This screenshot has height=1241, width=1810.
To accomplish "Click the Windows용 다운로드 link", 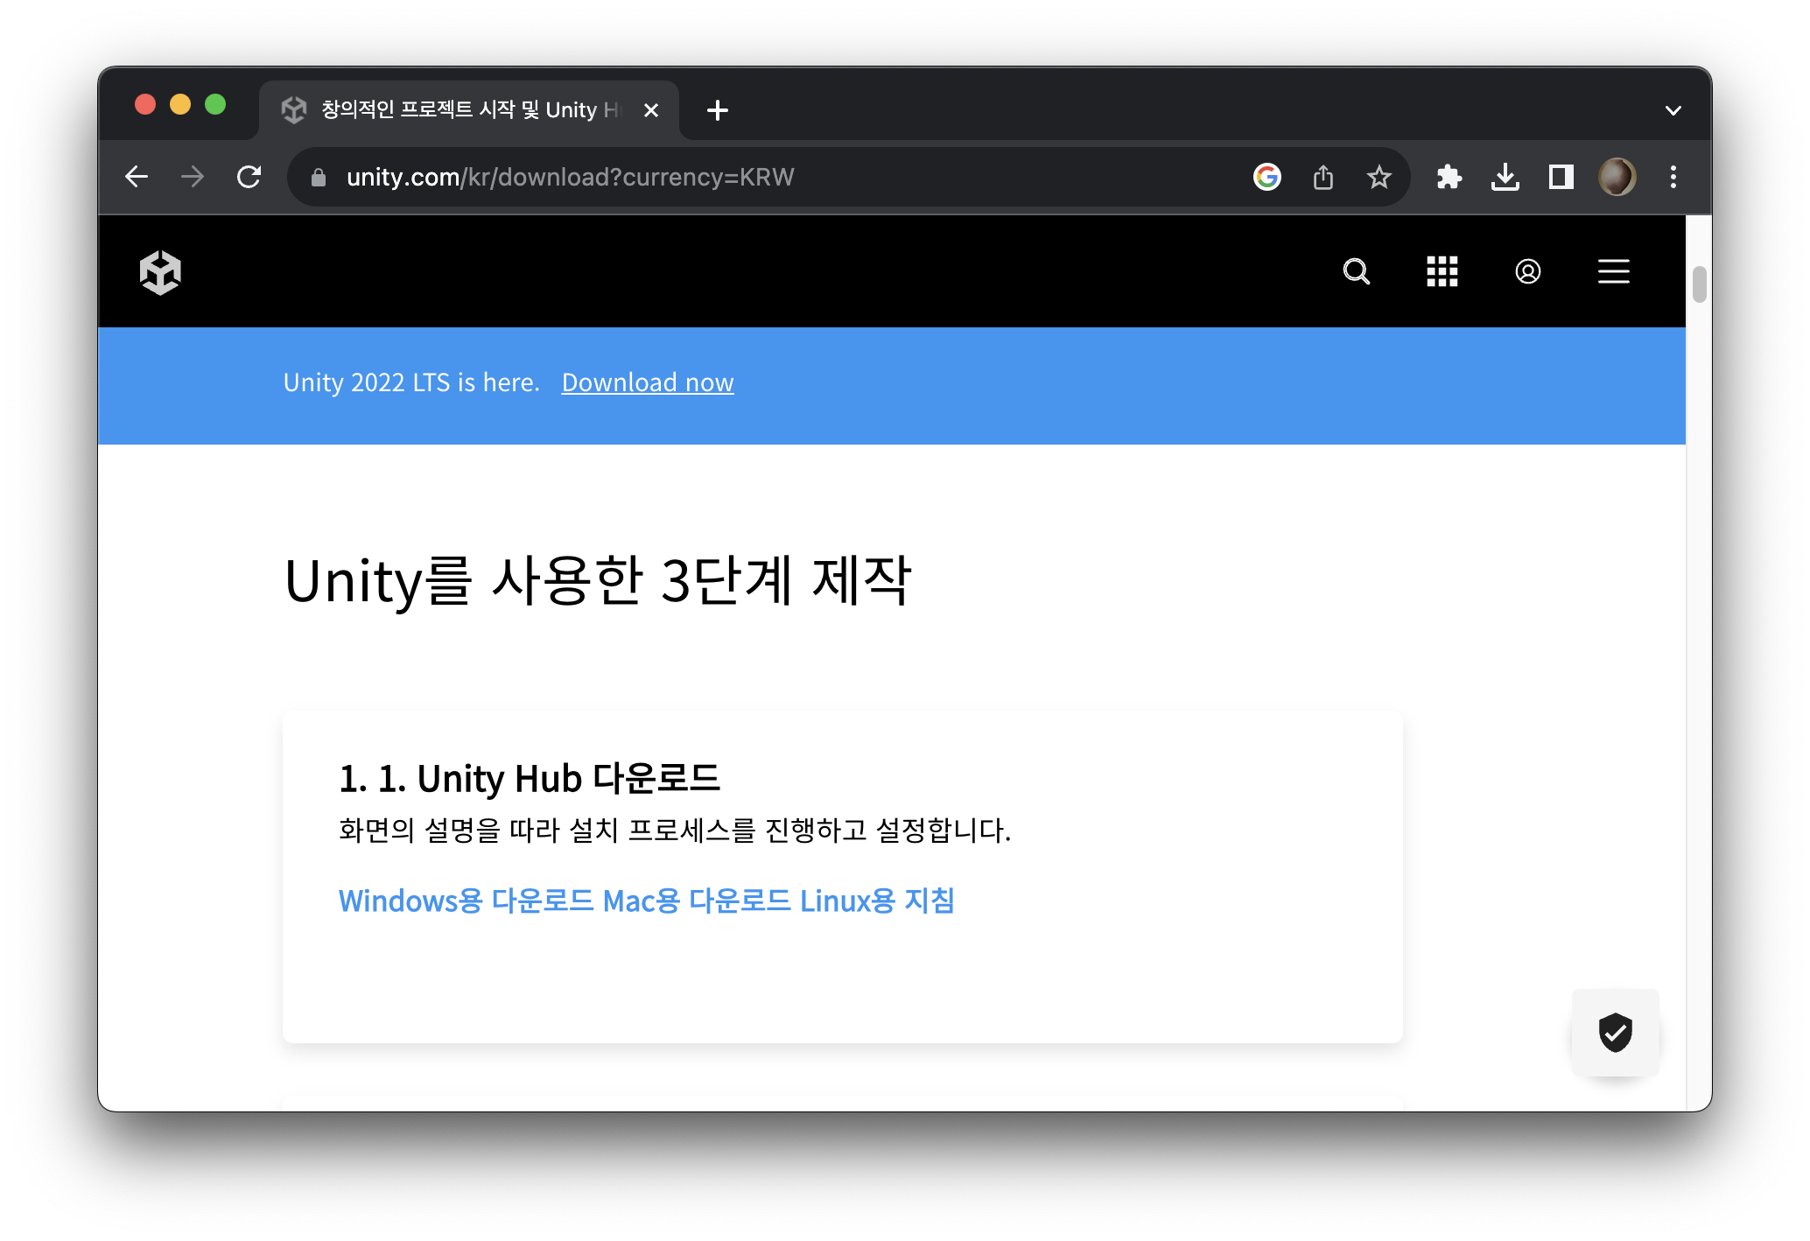I will (x=467, y=901).
